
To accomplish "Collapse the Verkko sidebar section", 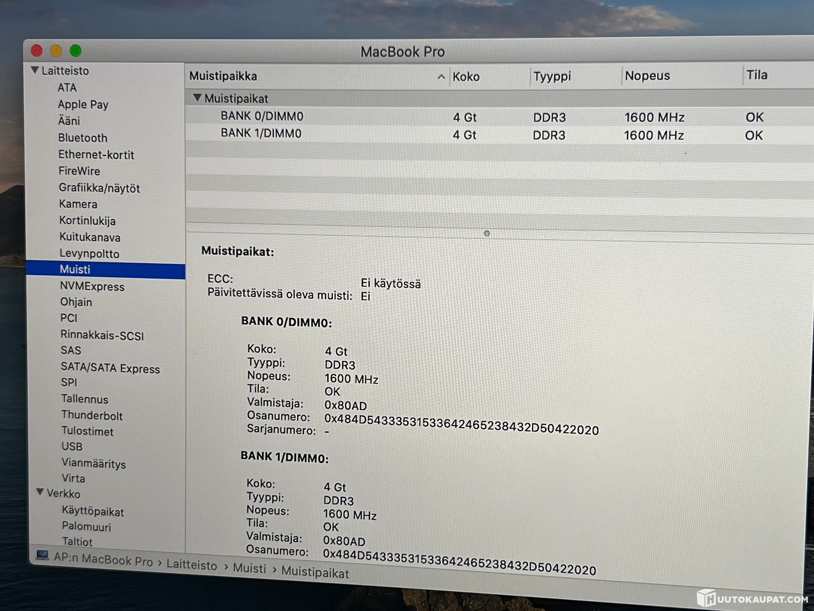I will (x=40, y=492).
